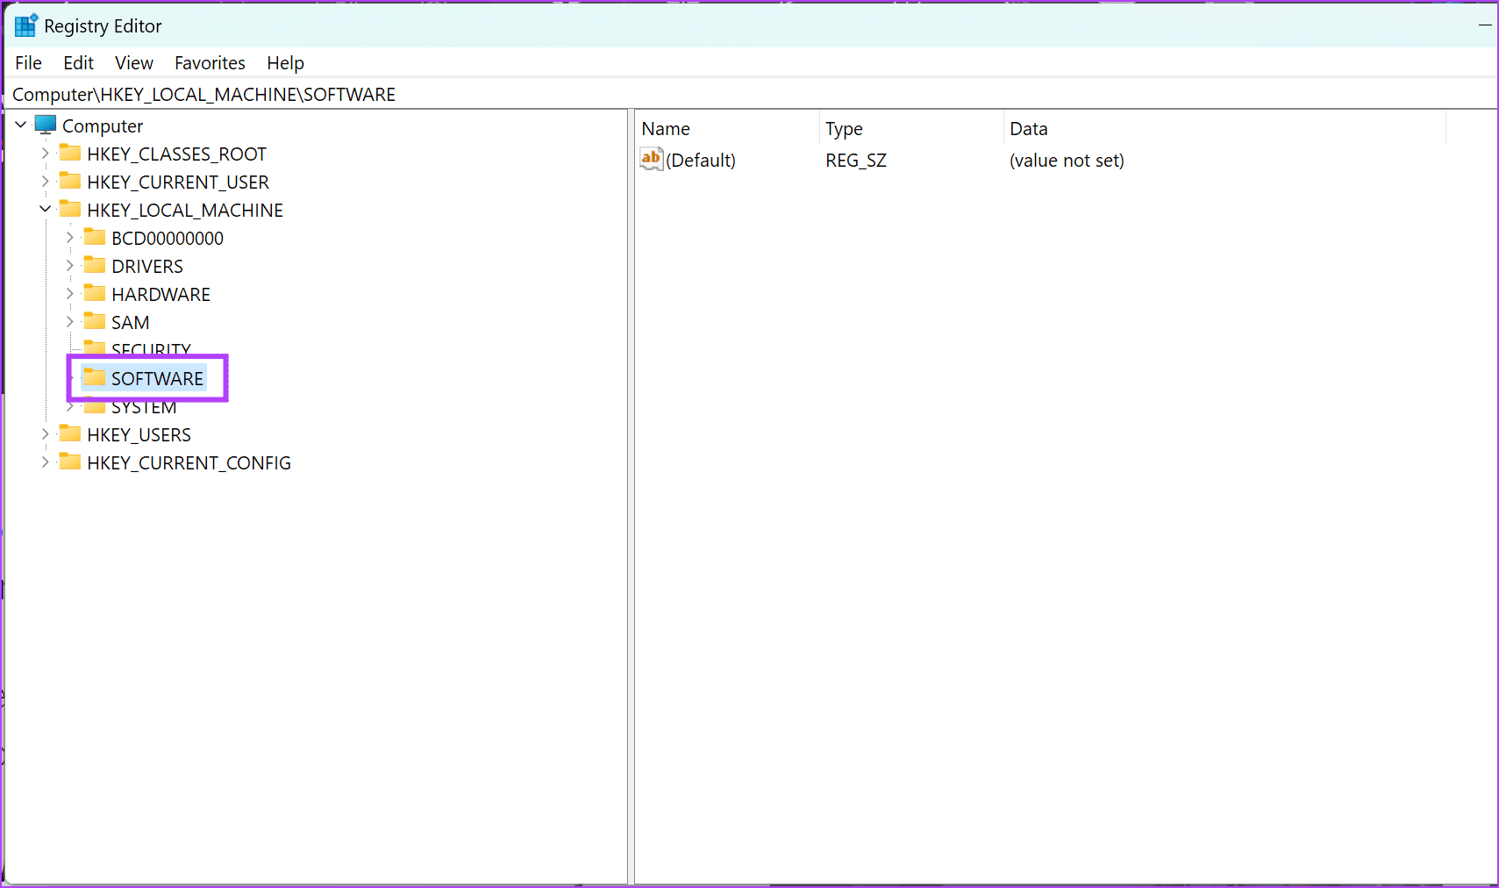Select the HKEY_LOCAL_MACHINE key
The height and width of the screenshot is (888, 1499).
pyautogui.click(x=185, y=211)
